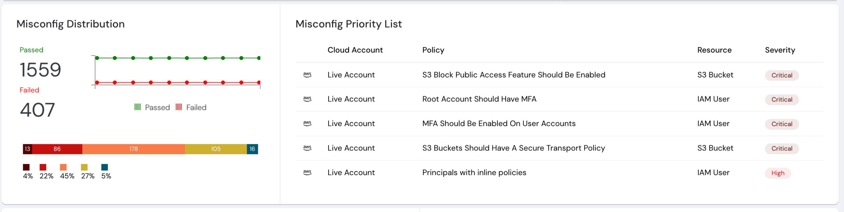844x212 pixels.
Task: Toggle Passed series in chart legend
Action: (152, 107)
